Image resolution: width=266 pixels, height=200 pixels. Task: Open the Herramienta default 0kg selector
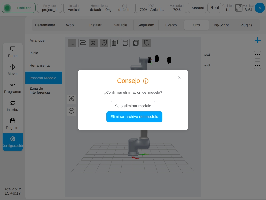coord(99,8)
